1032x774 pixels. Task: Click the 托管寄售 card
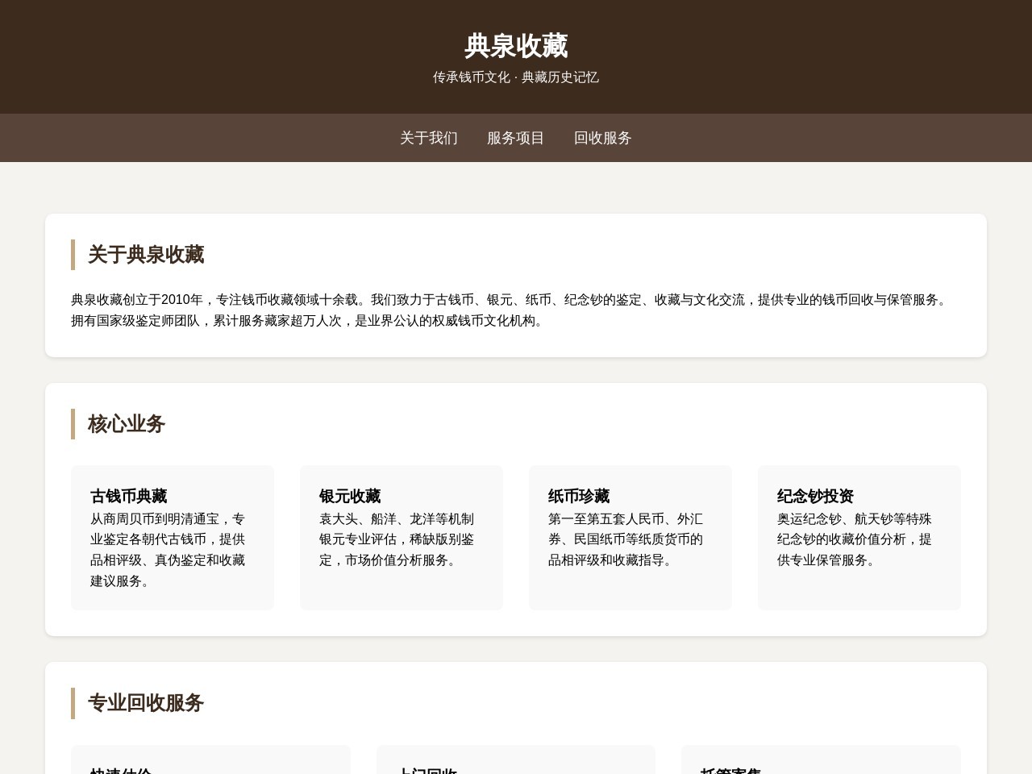pyautogui.click(x=821, y=762)
